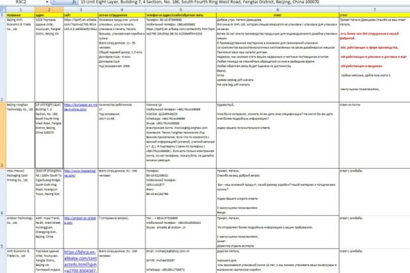Click the yellow 'ответ' header cell in column 6
The width and height of the screenshot is (410, 273).
(x=277, y=15)
